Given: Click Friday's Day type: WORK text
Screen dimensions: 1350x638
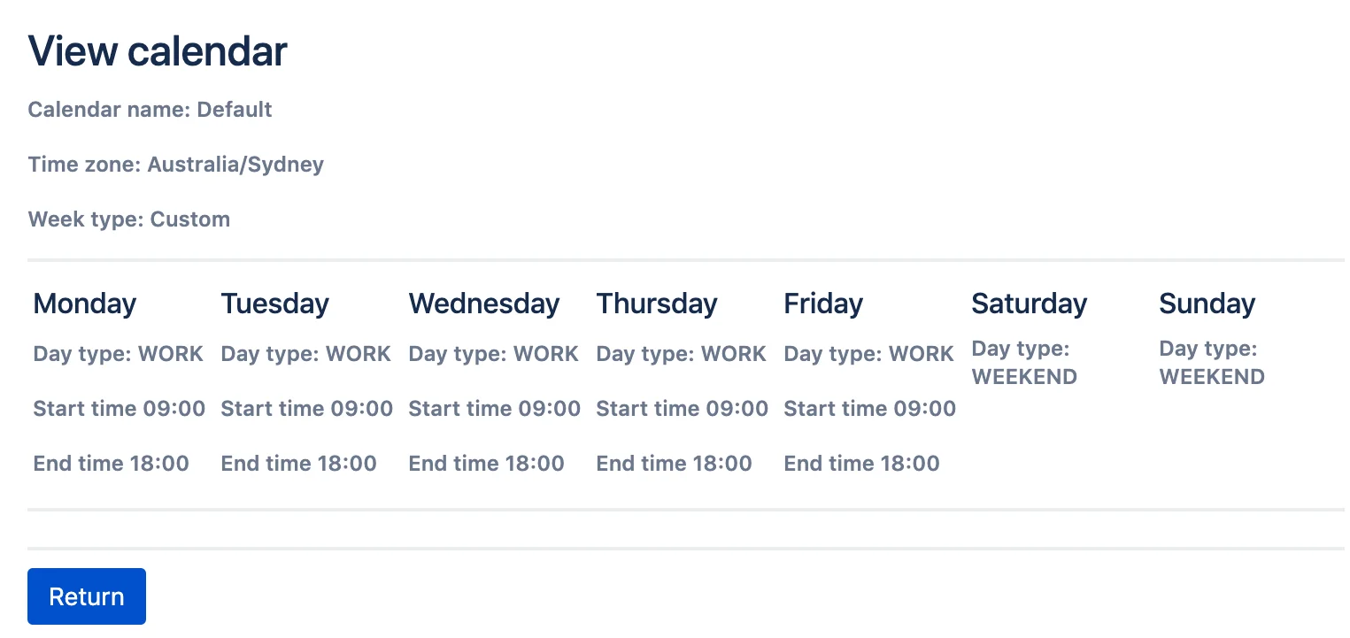Looking at the screenshot, I should (x=869, y=354).
